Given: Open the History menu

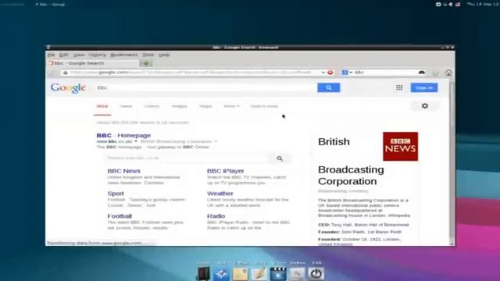Looking at the screenshot, I should [x=97, y=55].
